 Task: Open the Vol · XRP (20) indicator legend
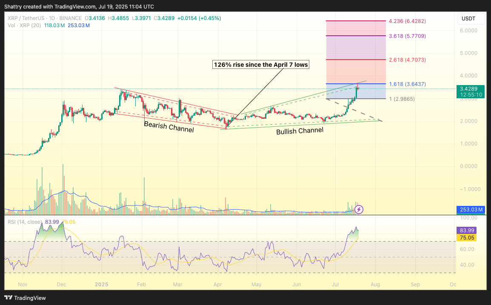click(x=26, y=26)
